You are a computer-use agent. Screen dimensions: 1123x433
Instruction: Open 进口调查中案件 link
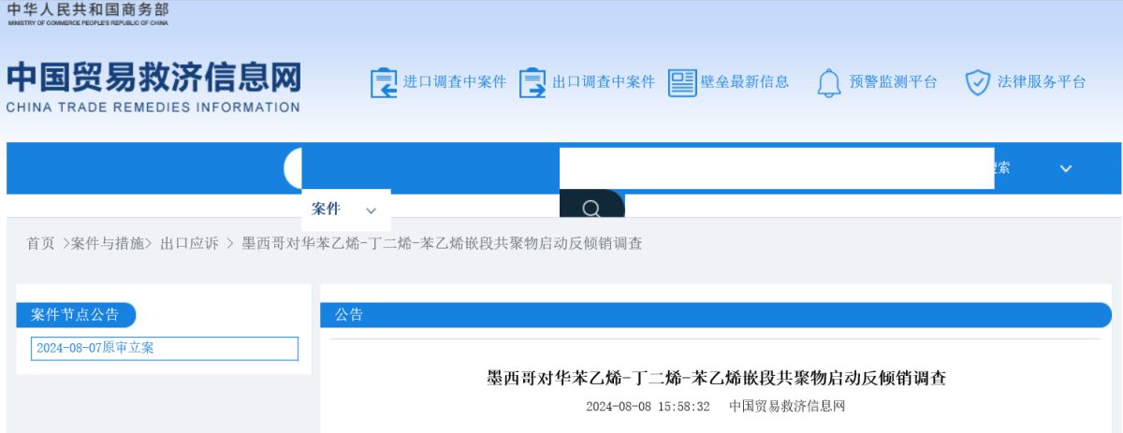click(455, 82)
